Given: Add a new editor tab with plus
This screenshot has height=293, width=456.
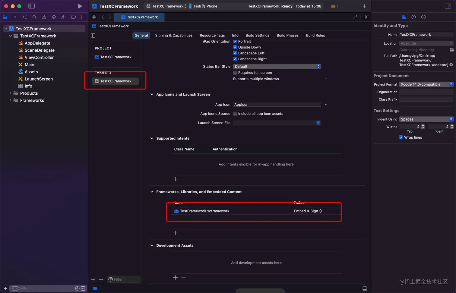Looking at the screenshot, I should point(364,6).
